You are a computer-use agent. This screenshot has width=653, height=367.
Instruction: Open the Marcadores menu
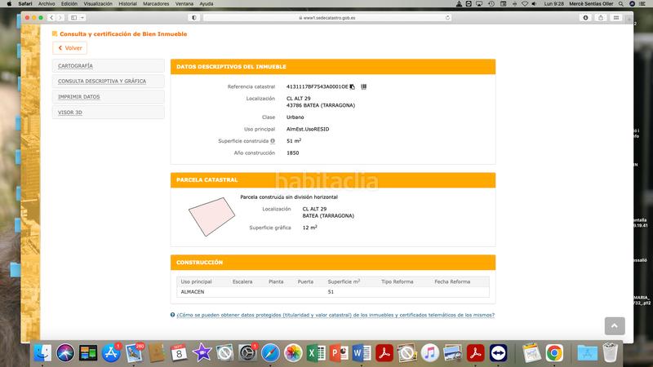click(x=157, y=4)
